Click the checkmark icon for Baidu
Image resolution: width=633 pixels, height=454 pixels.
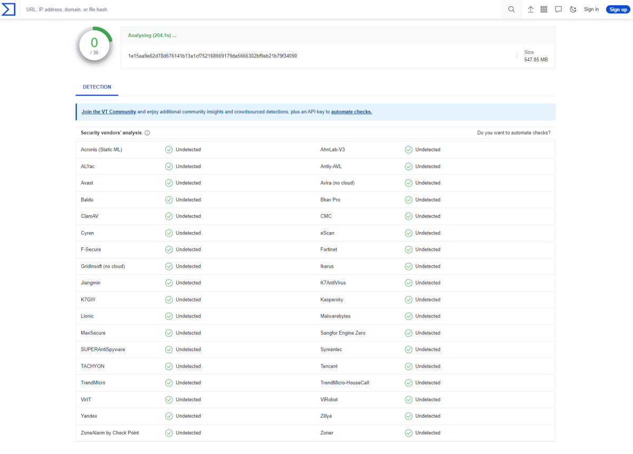pyautogui.click(x=169, y=200)
